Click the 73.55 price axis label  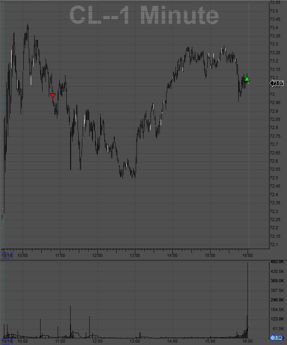[x=275, y=3]
